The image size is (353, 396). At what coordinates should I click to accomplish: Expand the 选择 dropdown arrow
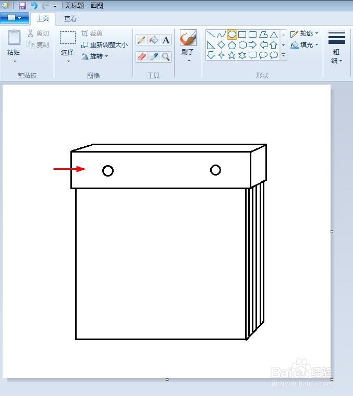68,61
